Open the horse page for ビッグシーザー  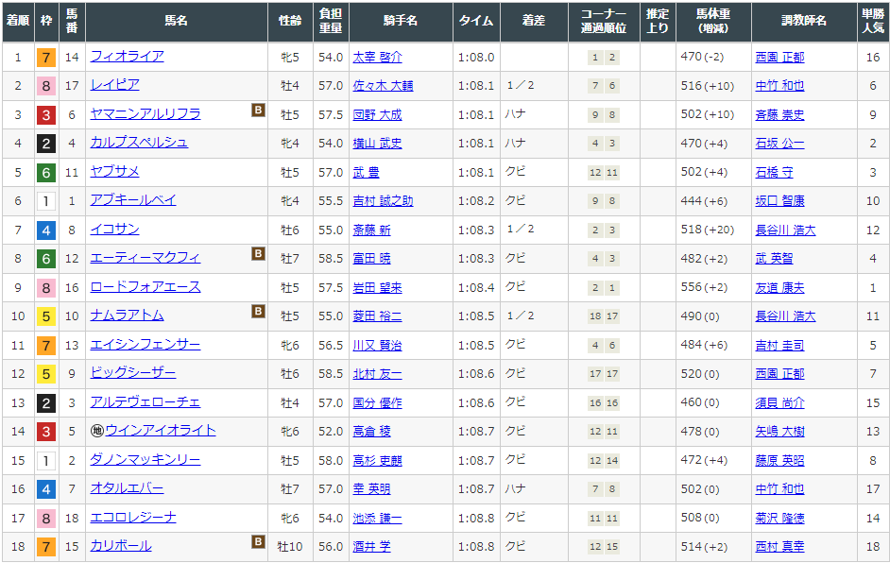point(132,373)
